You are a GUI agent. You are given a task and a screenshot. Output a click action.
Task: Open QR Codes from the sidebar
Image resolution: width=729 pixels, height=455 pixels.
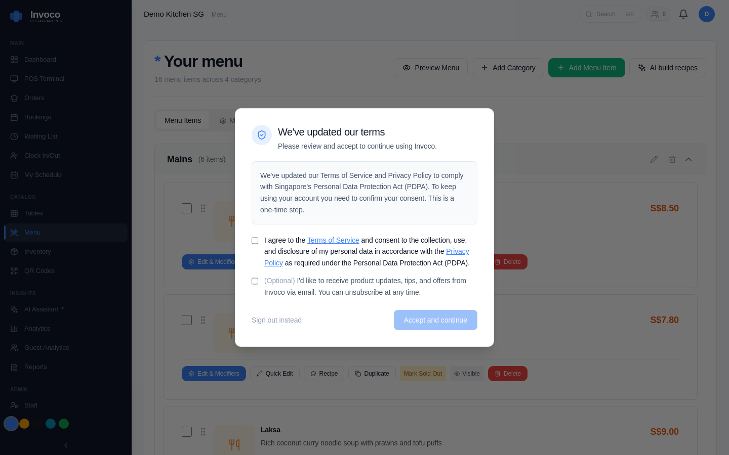pos(39,270)
